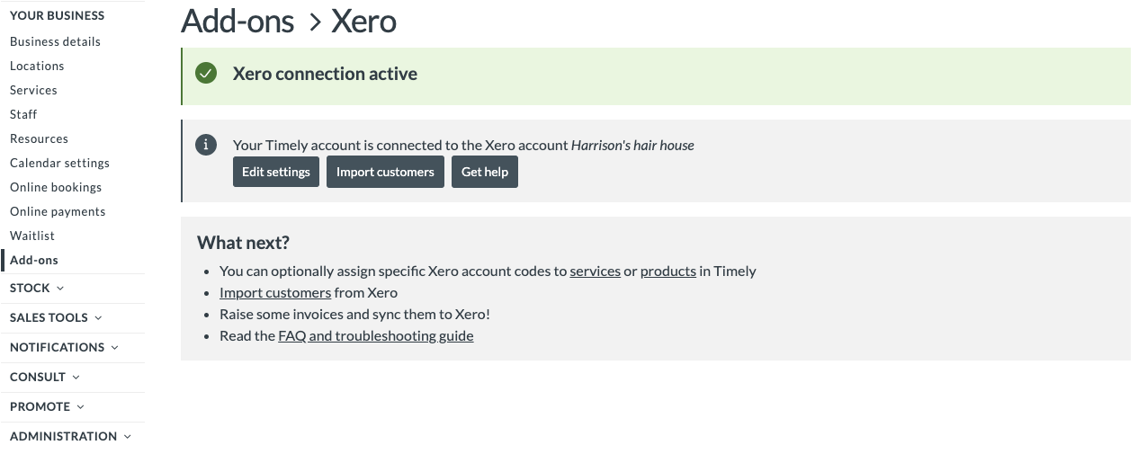Expand the PROMOTE sidebar section
The image size is (1147, 454).
47,407
